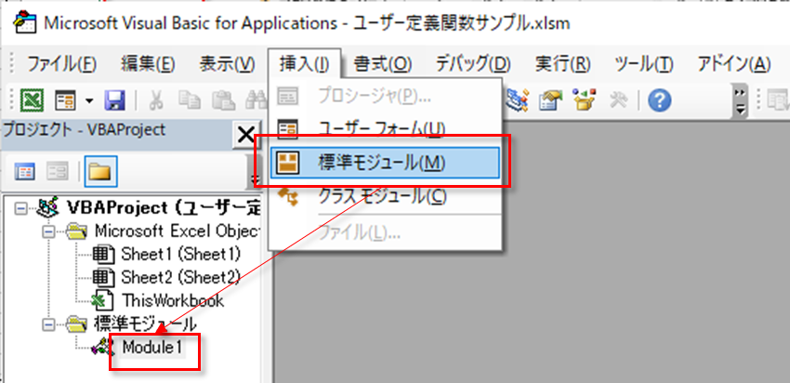Click the Find binoculars icon

(255, 99)
